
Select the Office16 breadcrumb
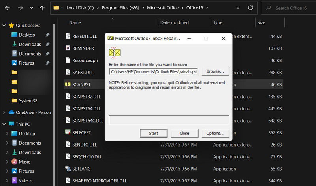(x=194, y=8)
